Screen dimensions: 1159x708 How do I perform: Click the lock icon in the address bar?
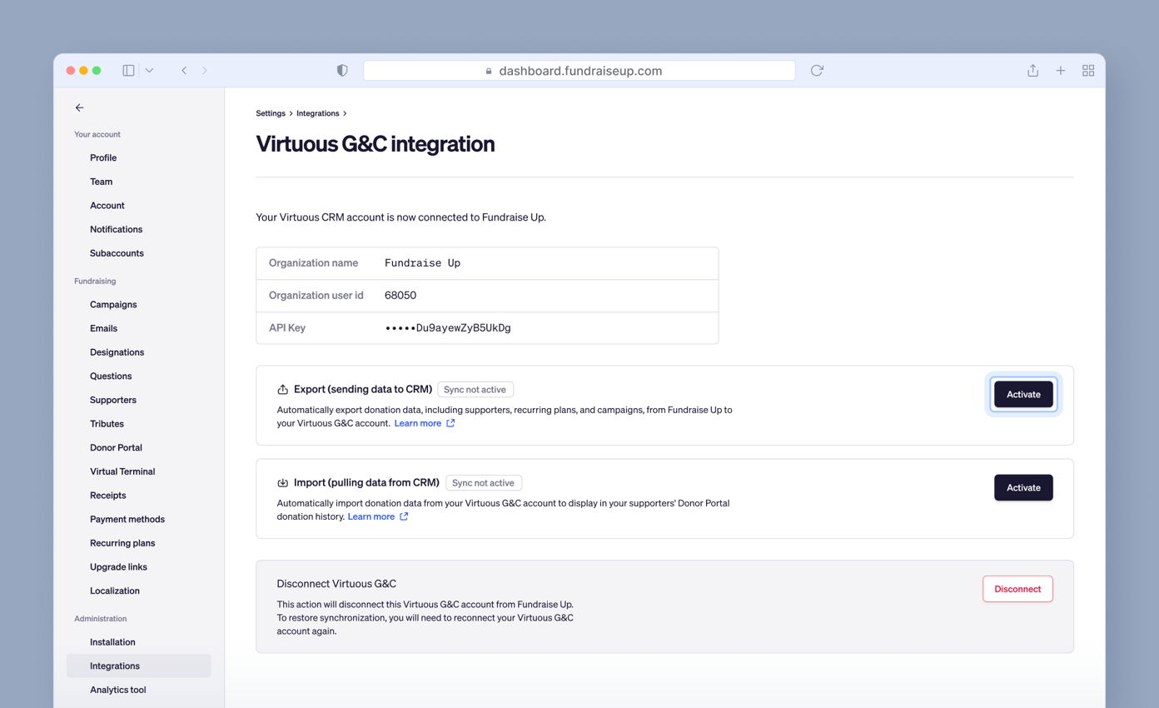(x=488, y=70)
